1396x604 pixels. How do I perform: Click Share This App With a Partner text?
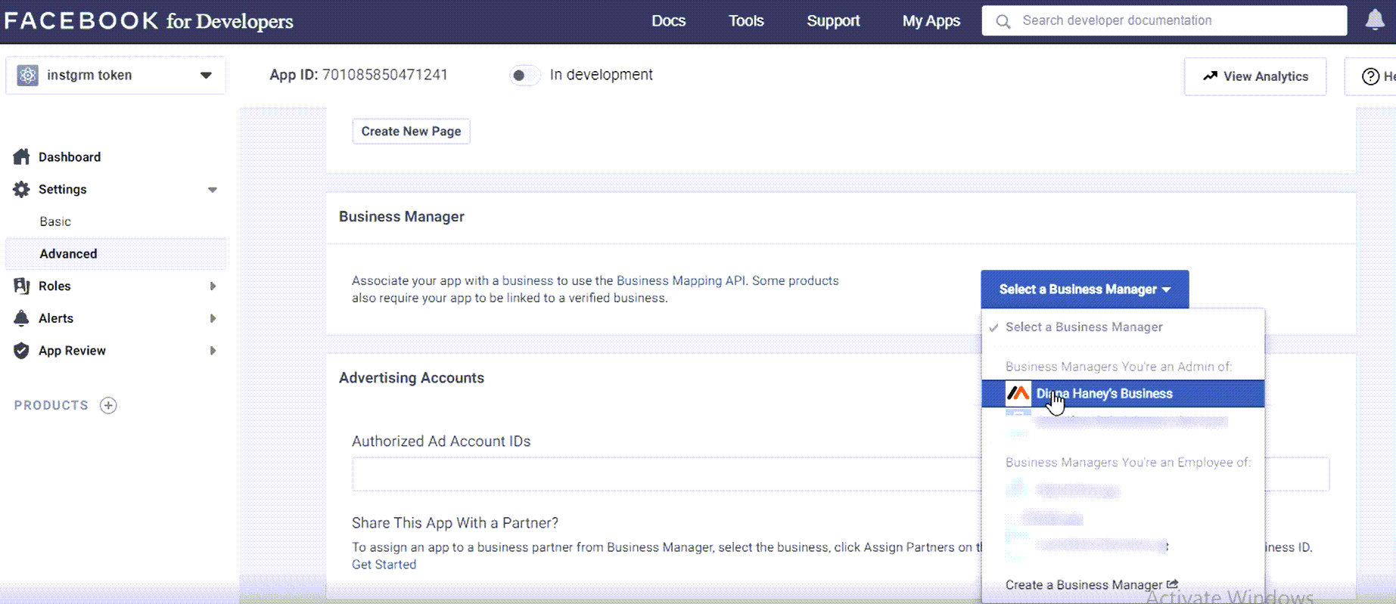coord(455,523)
